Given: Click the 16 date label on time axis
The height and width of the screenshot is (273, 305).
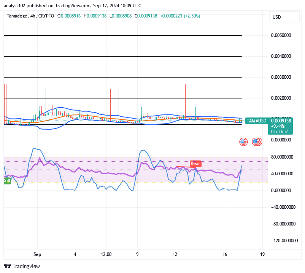Looking at the screenshot, I should click(224, 254).
